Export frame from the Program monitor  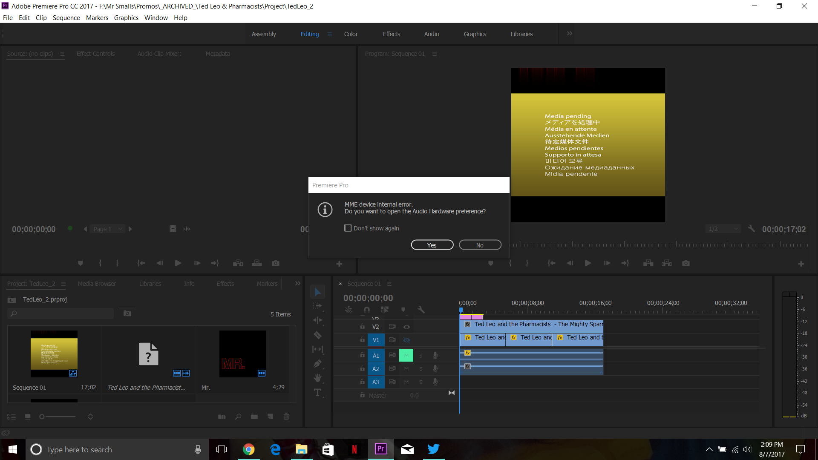tap(686, 263)
